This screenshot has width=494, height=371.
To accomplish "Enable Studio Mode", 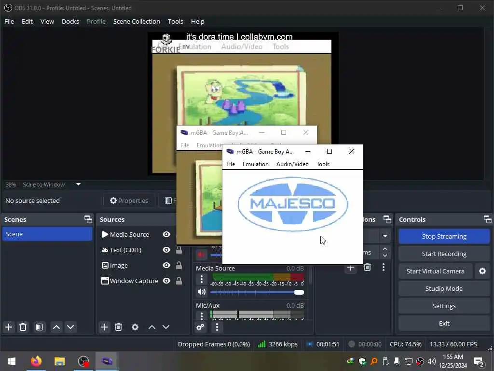I will click(x=444, y=288).
